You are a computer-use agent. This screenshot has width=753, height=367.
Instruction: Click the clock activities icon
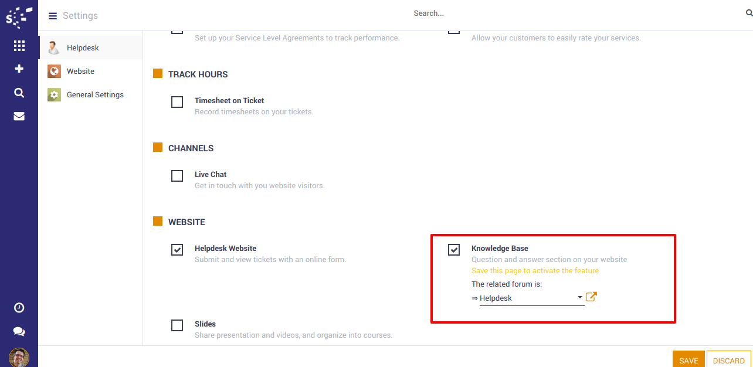pos(19,308)
